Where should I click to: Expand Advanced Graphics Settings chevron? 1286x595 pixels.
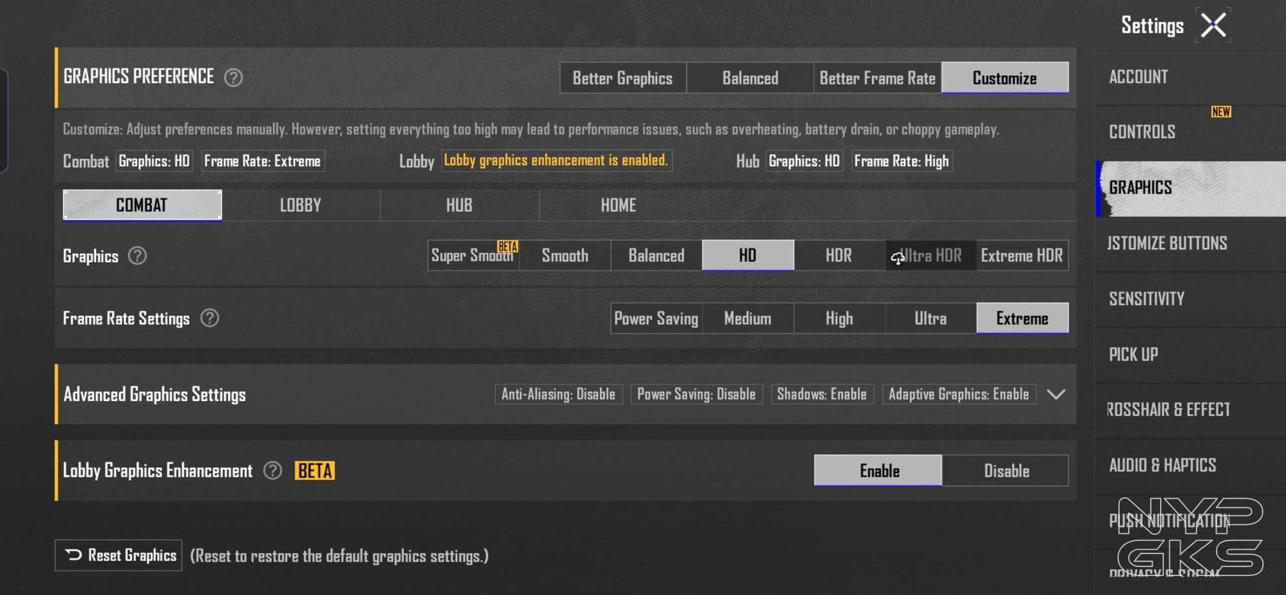pos(1056,395)
